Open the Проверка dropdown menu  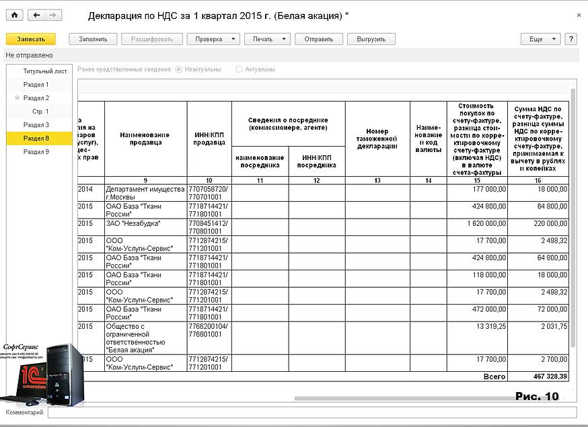coord(213,39)
